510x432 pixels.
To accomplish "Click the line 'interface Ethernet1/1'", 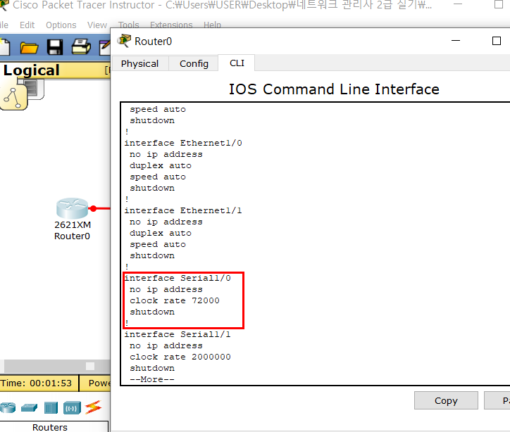I will click(x=183, y=210).
